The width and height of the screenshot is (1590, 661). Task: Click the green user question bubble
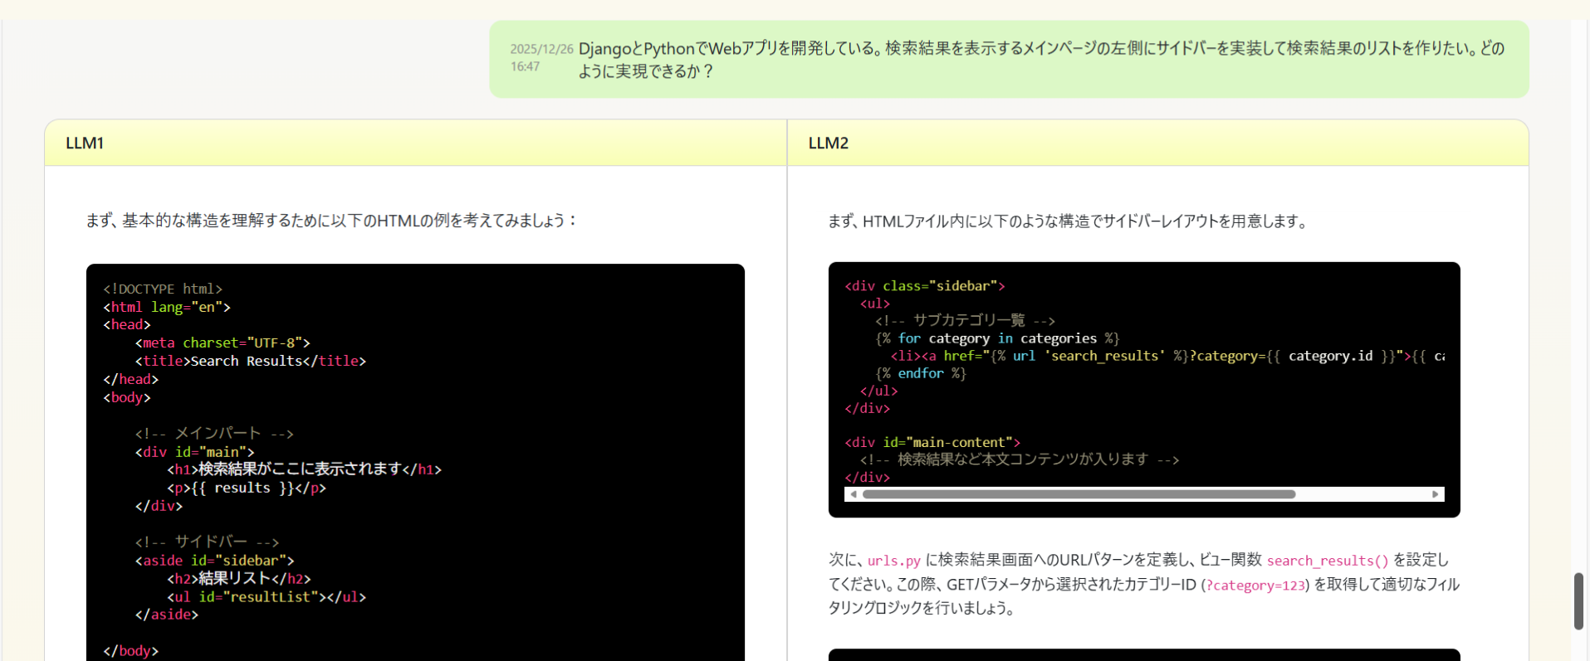(1008, 60)
